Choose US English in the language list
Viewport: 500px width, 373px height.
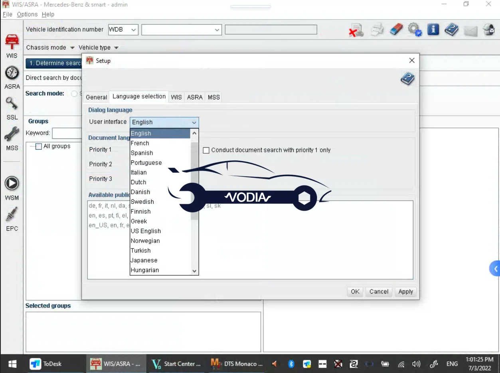pos(160,231)
